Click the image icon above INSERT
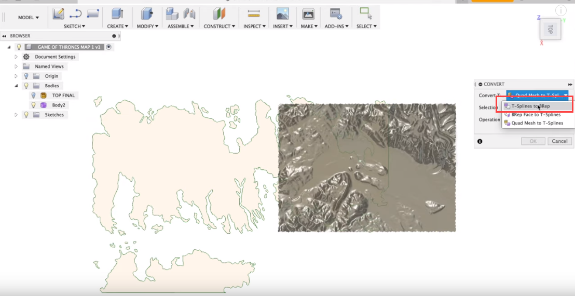 [282, 14]
